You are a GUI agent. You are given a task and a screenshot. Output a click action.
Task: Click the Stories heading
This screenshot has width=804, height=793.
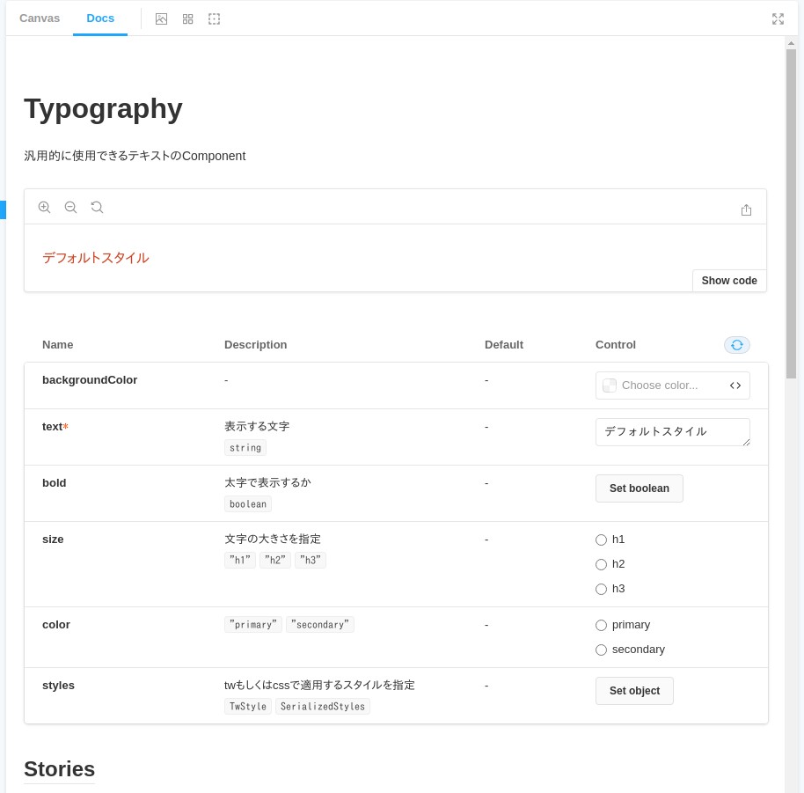tap(60, 769)
